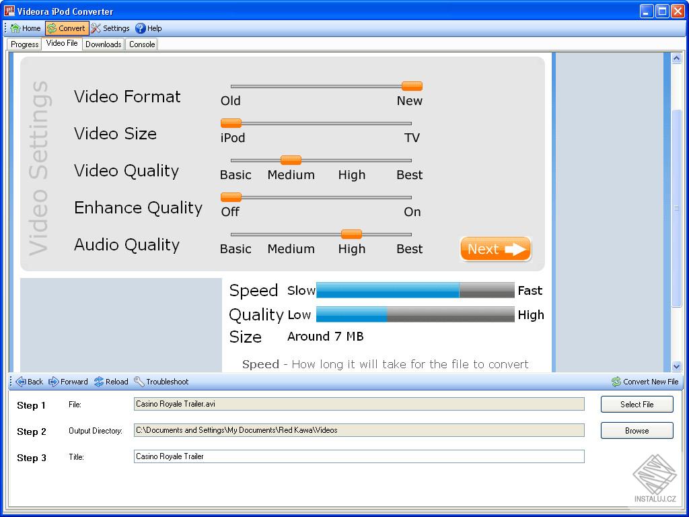Screen dimensions: 689x517
Task: Go Forward using the navigation bar
Action: [68, 382]
